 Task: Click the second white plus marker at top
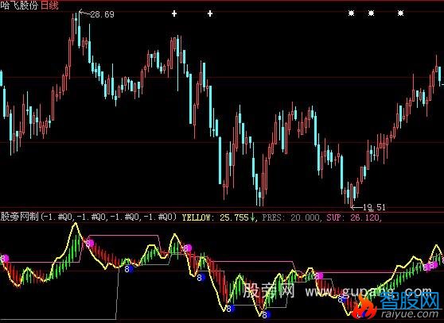(210, 13)
